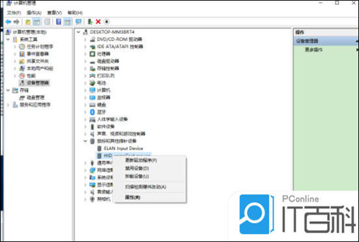
Task: Click the 处理器 processor chip icon
Action: pos(92,54)
